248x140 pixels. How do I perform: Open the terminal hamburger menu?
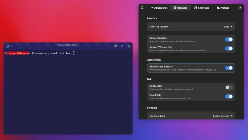click(122, 46)
